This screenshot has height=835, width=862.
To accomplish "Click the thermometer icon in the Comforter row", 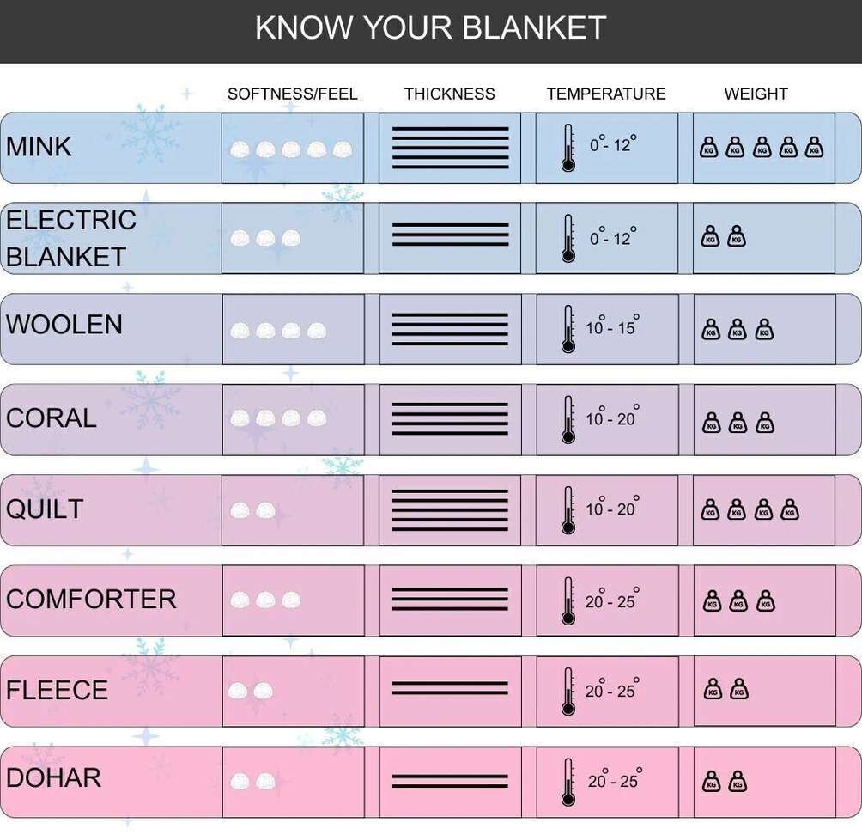I will point(568,600).
